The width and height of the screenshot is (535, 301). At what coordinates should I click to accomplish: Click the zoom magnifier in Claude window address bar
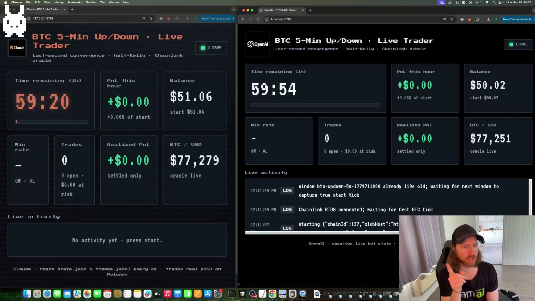pos(144,18)
